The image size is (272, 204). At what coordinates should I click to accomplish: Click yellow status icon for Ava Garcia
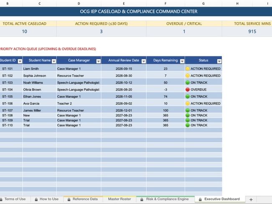click(x=188, y=103)
